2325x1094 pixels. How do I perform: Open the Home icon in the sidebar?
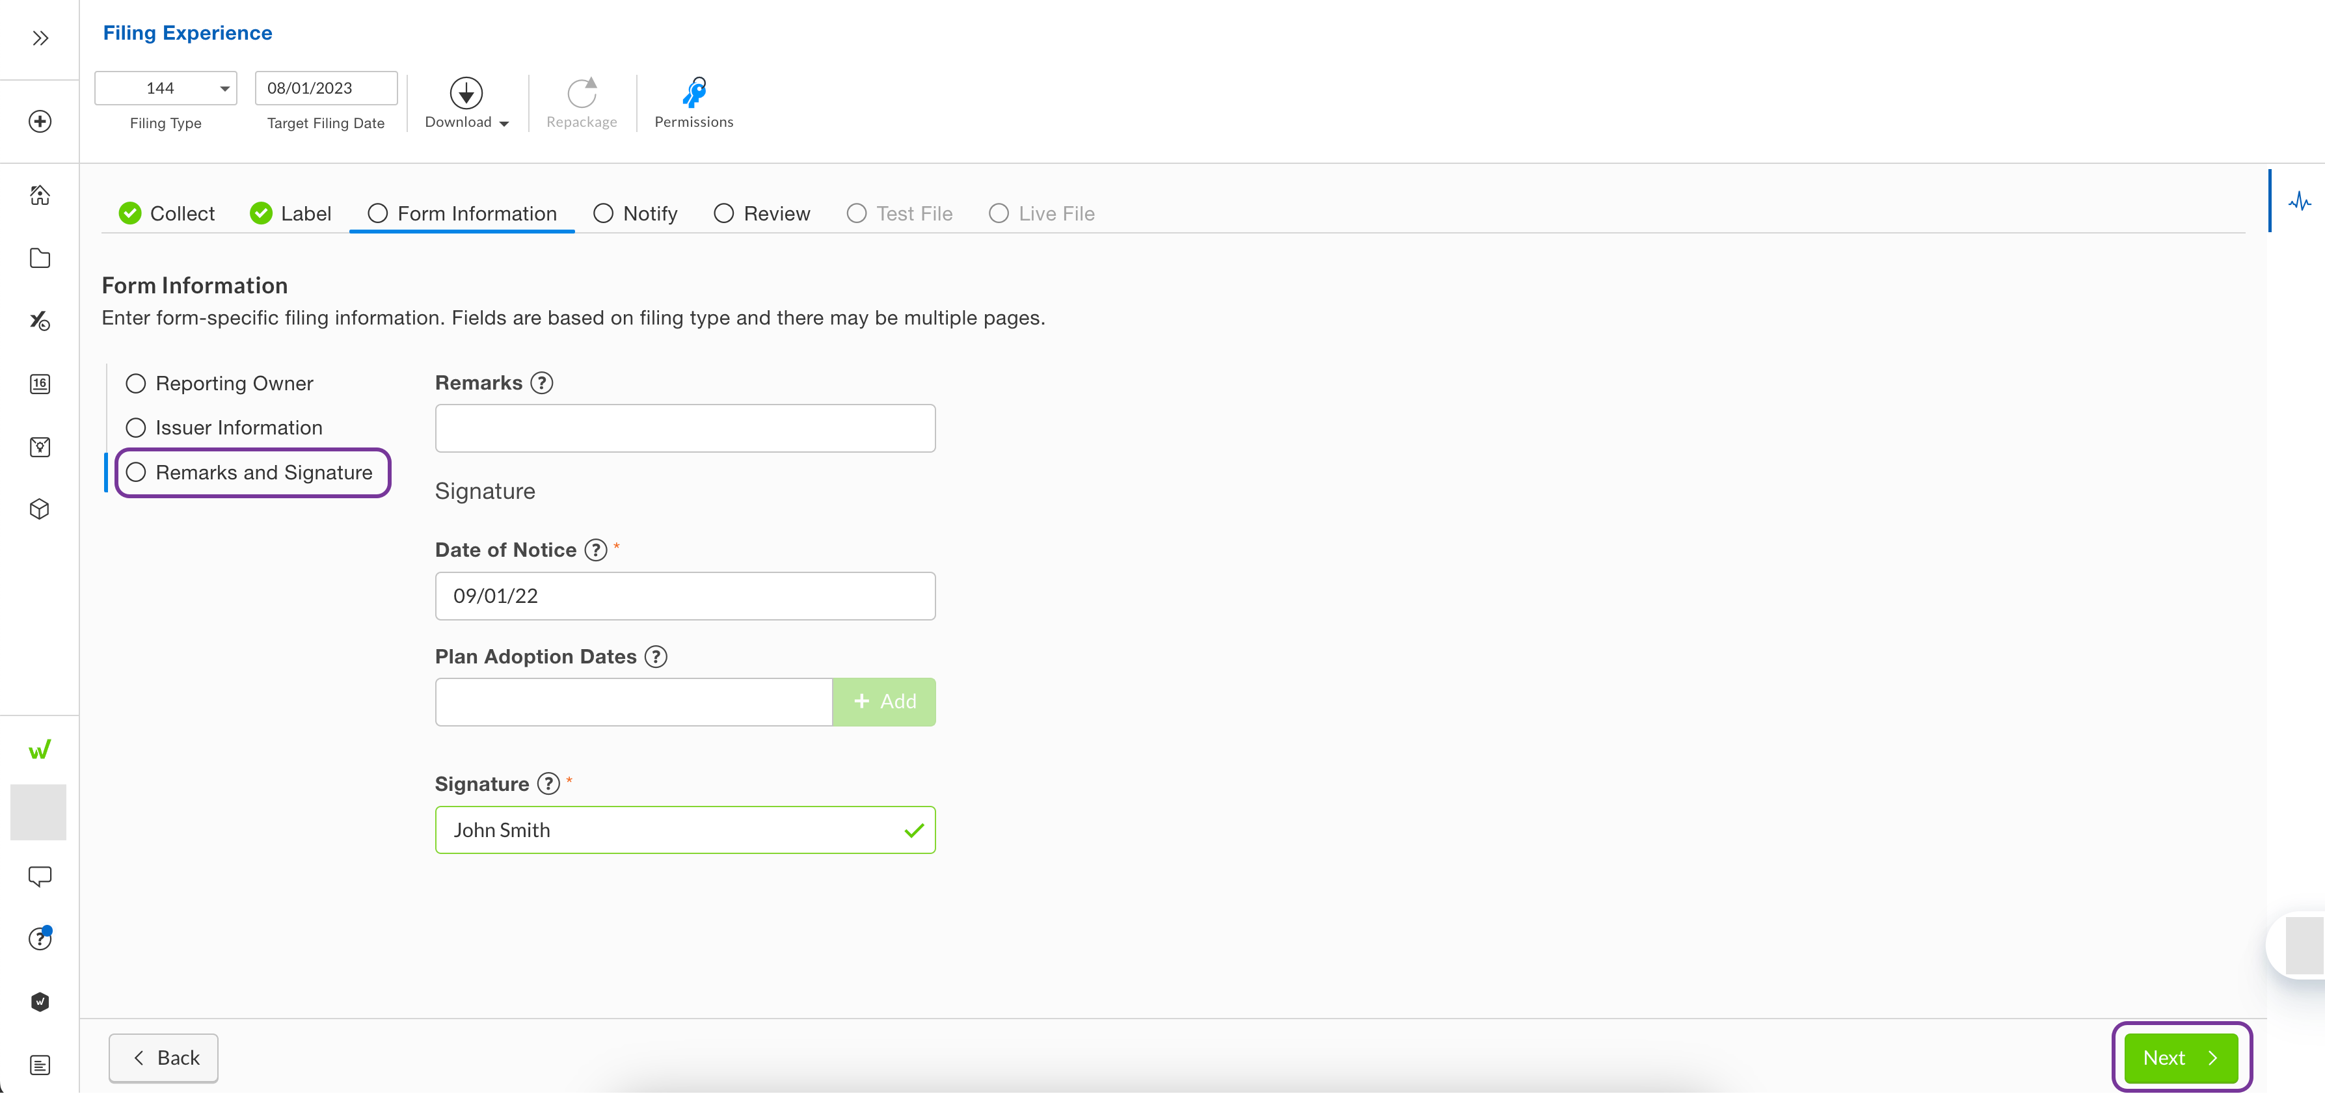tap(39, 195)
